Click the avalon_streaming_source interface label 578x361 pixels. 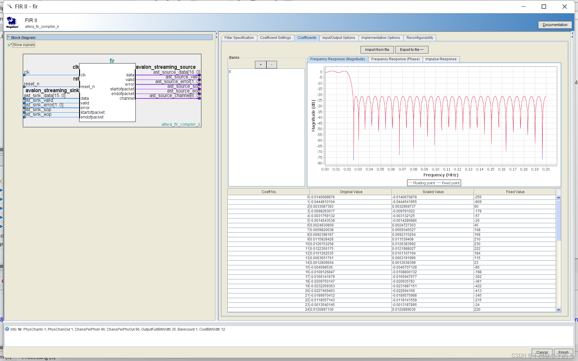click(x=166, y=67)
